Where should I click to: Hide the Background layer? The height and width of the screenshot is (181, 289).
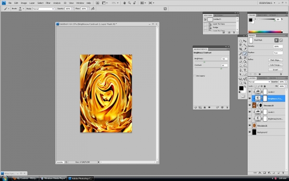point(250,132)
